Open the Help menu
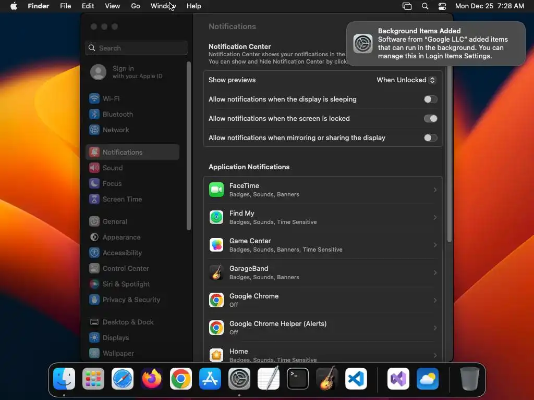Image resolution: width=534 pixels, height=400 pixels. (194, 6)
